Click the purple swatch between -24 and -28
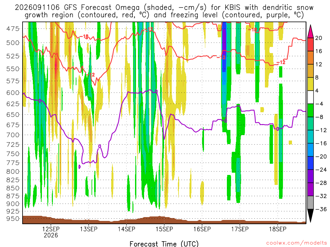 click(x=310, y=176)
